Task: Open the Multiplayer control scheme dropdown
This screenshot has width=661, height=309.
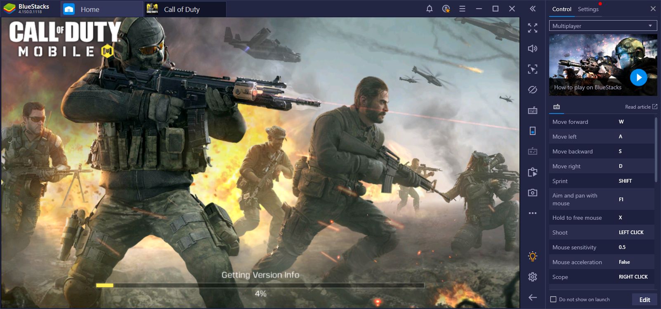Action: 603,26
